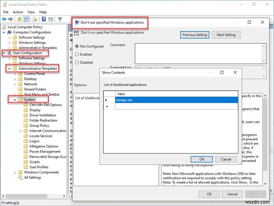Click the Up one level folder icon
The image size is (274, 206).
(x=20, y=19)
